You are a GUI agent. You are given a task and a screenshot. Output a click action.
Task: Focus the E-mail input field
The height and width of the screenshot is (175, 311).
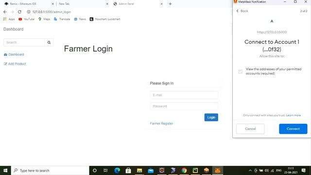(184, 95)
